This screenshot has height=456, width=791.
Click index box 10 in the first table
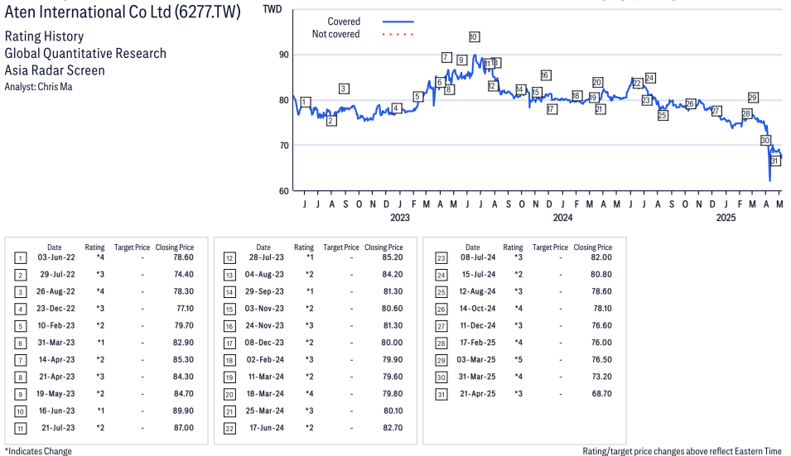20,411
